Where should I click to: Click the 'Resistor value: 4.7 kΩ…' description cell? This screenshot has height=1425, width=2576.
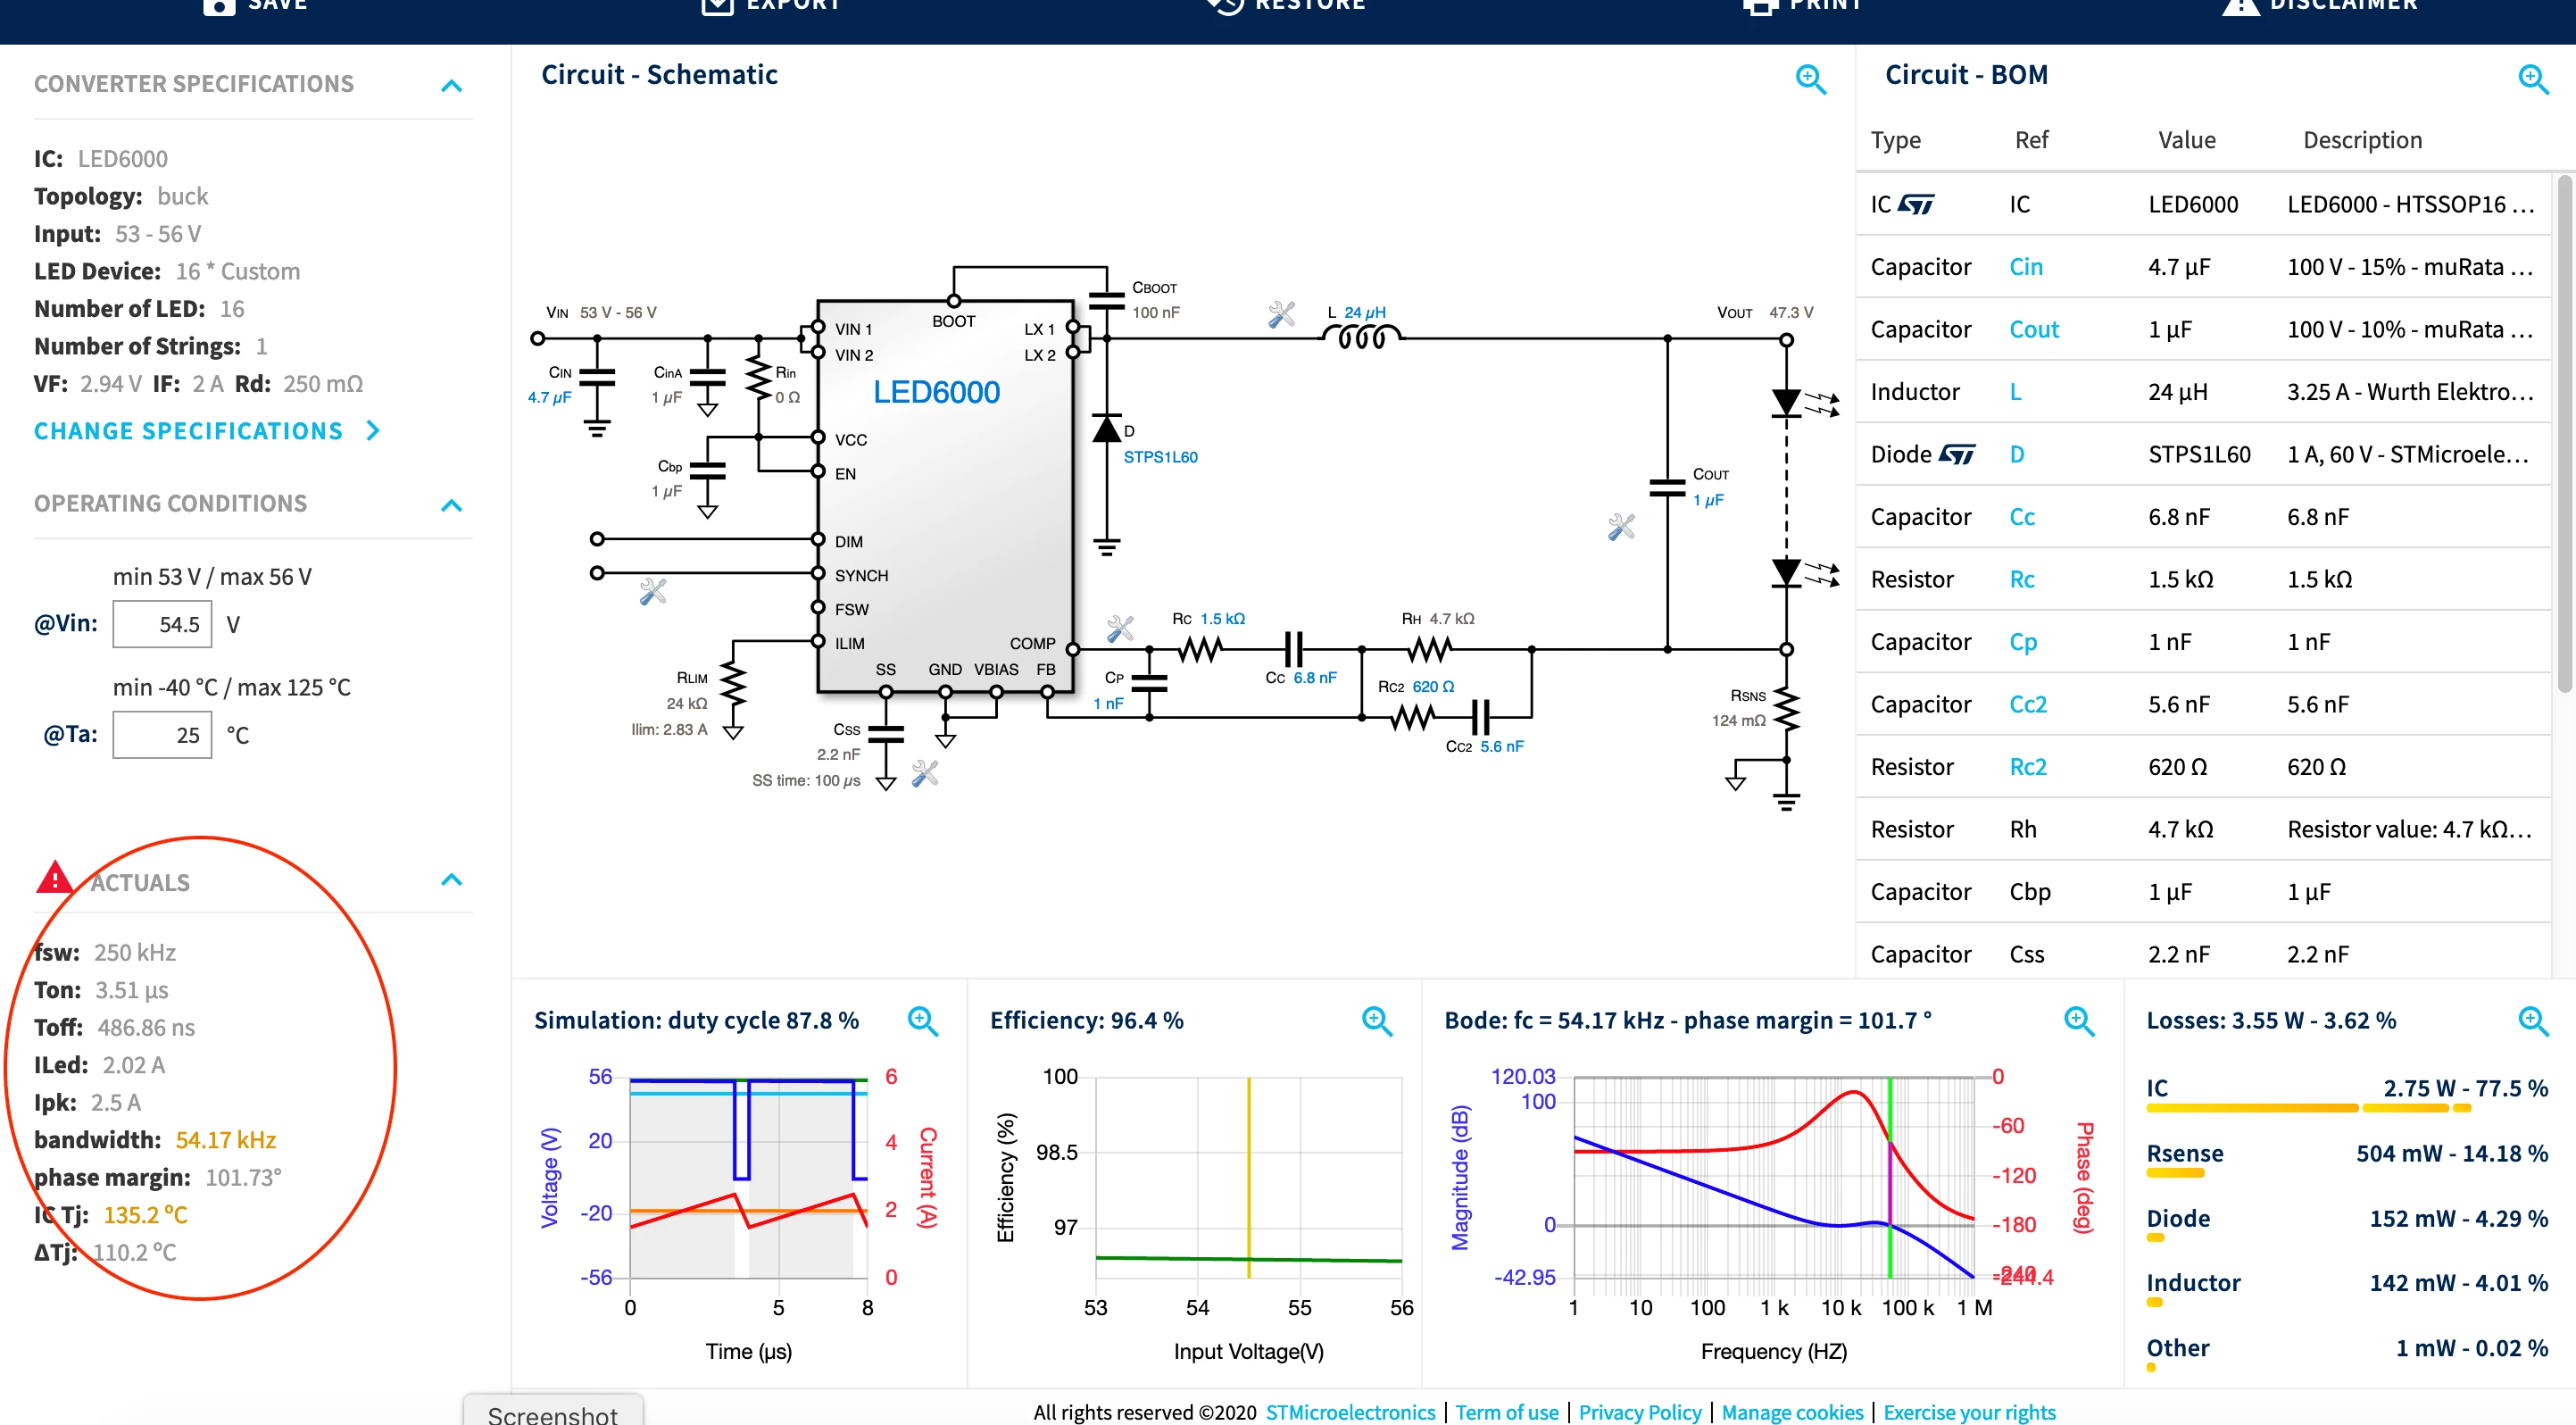[2409, 829]
